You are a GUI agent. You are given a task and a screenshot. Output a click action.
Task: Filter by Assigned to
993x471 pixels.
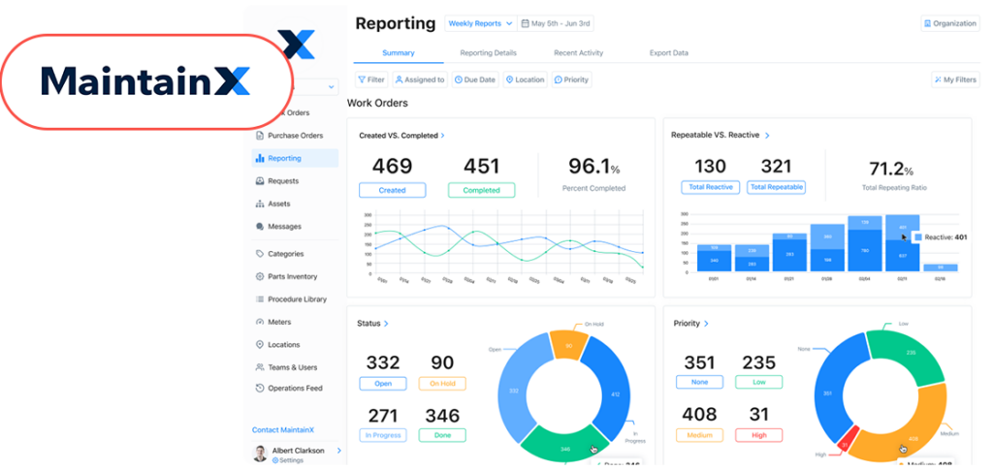(419, 79)
